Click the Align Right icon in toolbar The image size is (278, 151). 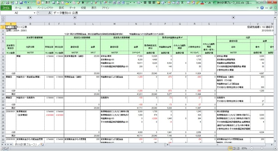coord(149,3)
